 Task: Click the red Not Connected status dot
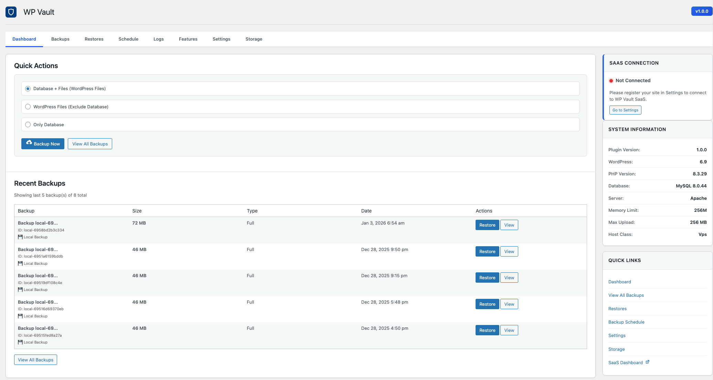click(x=611, y=81)
